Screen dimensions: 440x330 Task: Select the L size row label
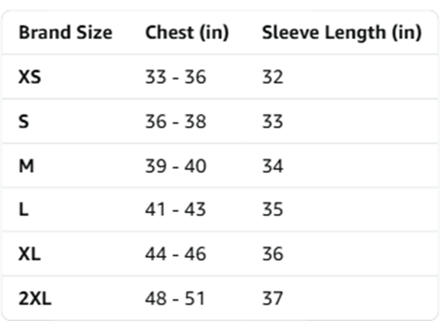pos(24,210)
